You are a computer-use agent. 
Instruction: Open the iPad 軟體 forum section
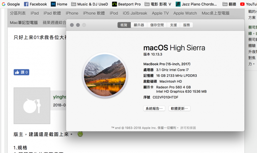52,13
